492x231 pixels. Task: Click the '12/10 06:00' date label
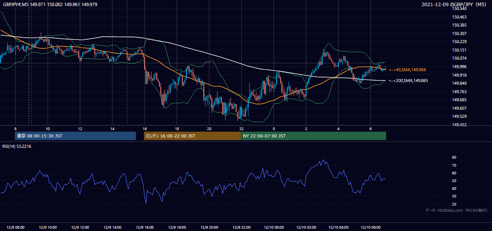(370, 228)
